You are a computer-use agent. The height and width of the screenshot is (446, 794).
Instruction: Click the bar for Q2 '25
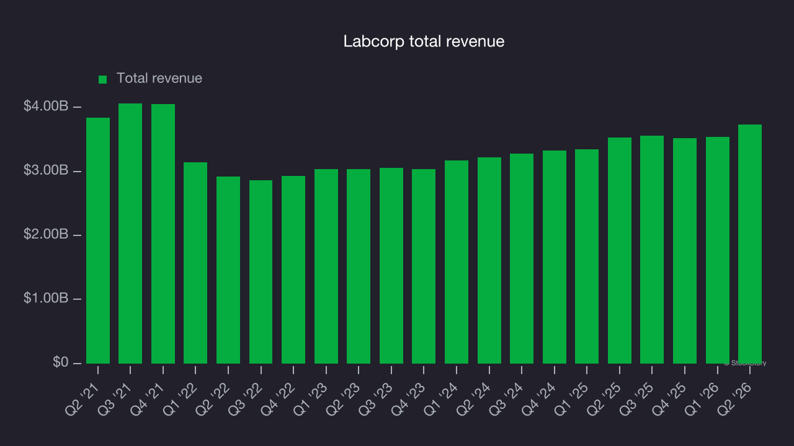click(x=620, y=250)
